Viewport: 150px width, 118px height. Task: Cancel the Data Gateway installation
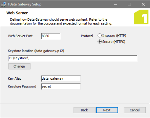click(135, 110)
